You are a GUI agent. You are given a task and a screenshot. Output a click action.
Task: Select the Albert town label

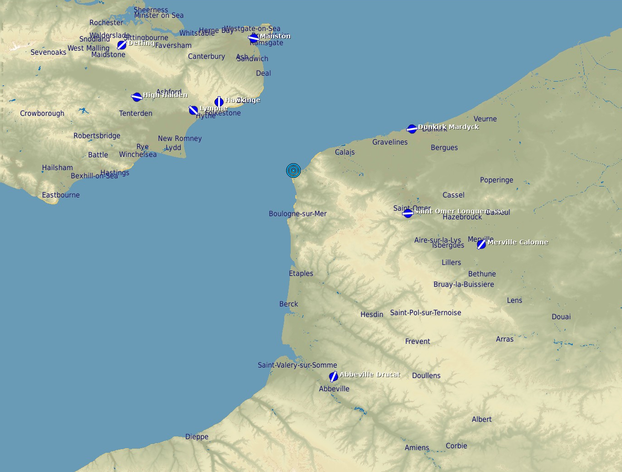click(481, 420)
